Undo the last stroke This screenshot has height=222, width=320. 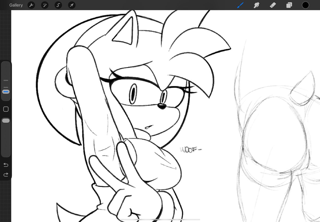[x=6, y=165]
